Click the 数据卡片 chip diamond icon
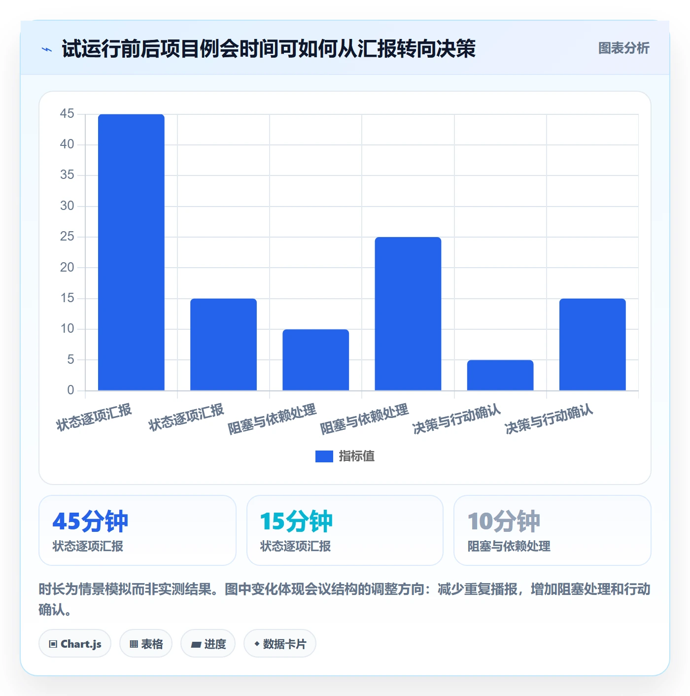 257,644
